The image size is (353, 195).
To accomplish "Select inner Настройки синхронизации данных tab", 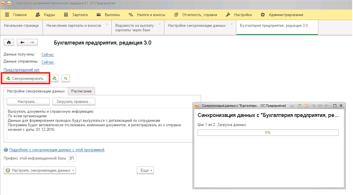I will 36,91.
